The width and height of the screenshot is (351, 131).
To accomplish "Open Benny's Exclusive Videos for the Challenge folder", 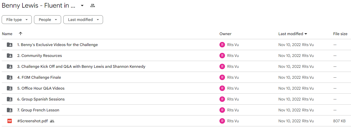I will click(x=57, y=45).
